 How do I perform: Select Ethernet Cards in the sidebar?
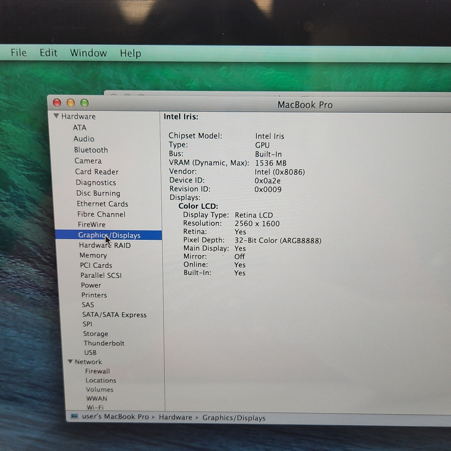(103, 204)
